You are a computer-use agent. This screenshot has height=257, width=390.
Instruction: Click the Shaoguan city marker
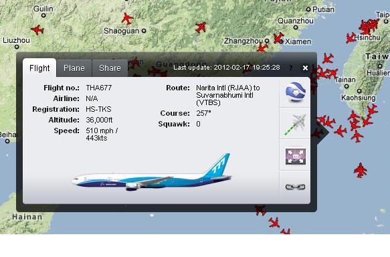click(x=144, y=31)
